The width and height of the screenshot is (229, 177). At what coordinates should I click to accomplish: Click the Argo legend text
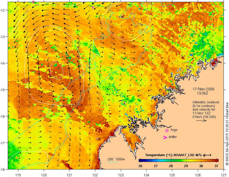pos(174,130)
